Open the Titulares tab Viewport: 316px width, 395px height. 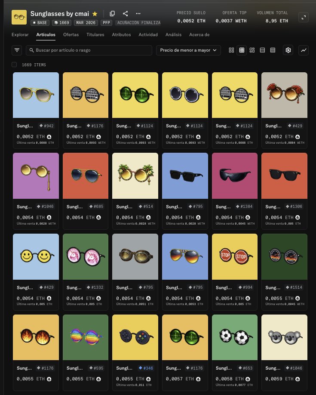(95, 35)
